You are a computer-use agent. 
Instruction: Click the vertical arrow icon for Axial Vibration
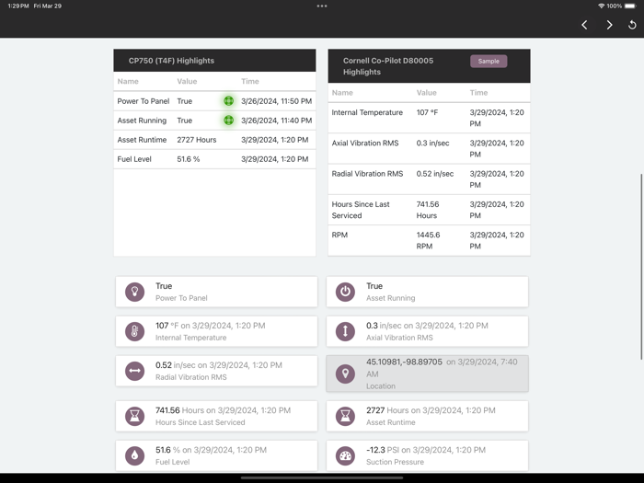pyautogui.click(x=345, y=331)
